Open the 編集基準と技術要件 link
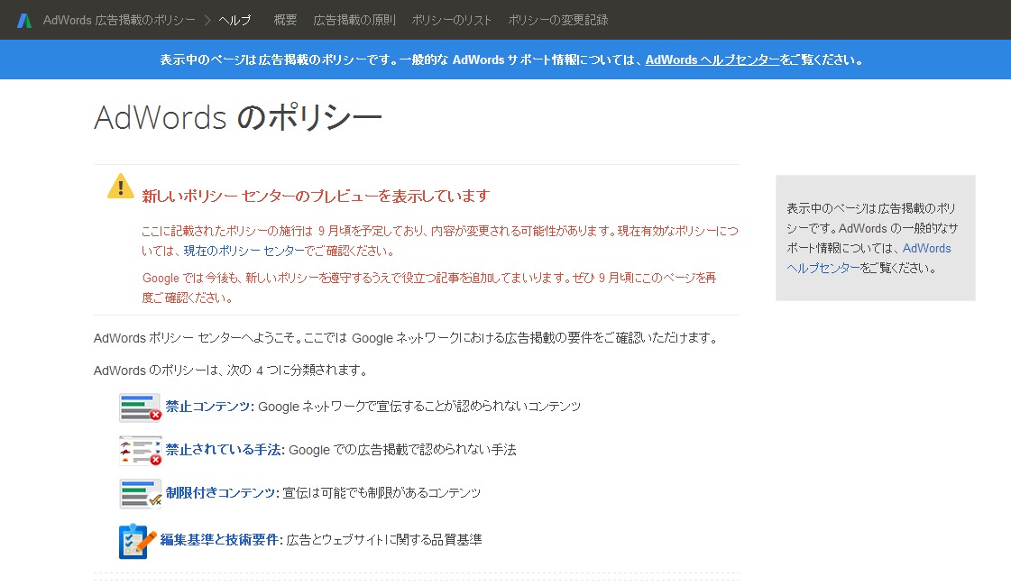The image size is (1011, 586). 219,540
